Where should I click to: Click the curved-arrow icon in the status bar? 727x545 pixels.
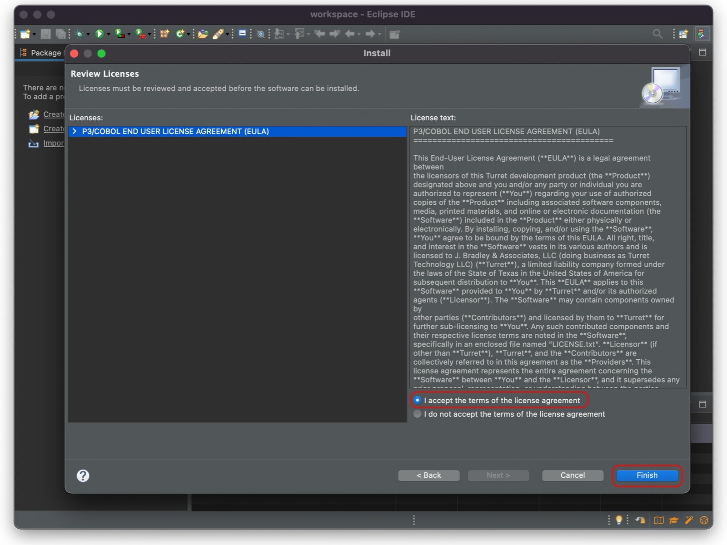pos(640,520)
